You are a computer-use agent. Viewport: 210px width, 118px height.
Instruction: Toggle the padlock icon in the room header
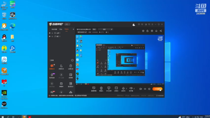coord(148,31)
